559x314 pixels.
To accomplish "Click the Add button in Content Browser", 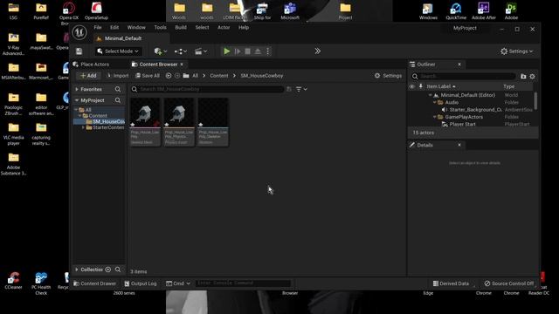I will [x=88, y=76].
